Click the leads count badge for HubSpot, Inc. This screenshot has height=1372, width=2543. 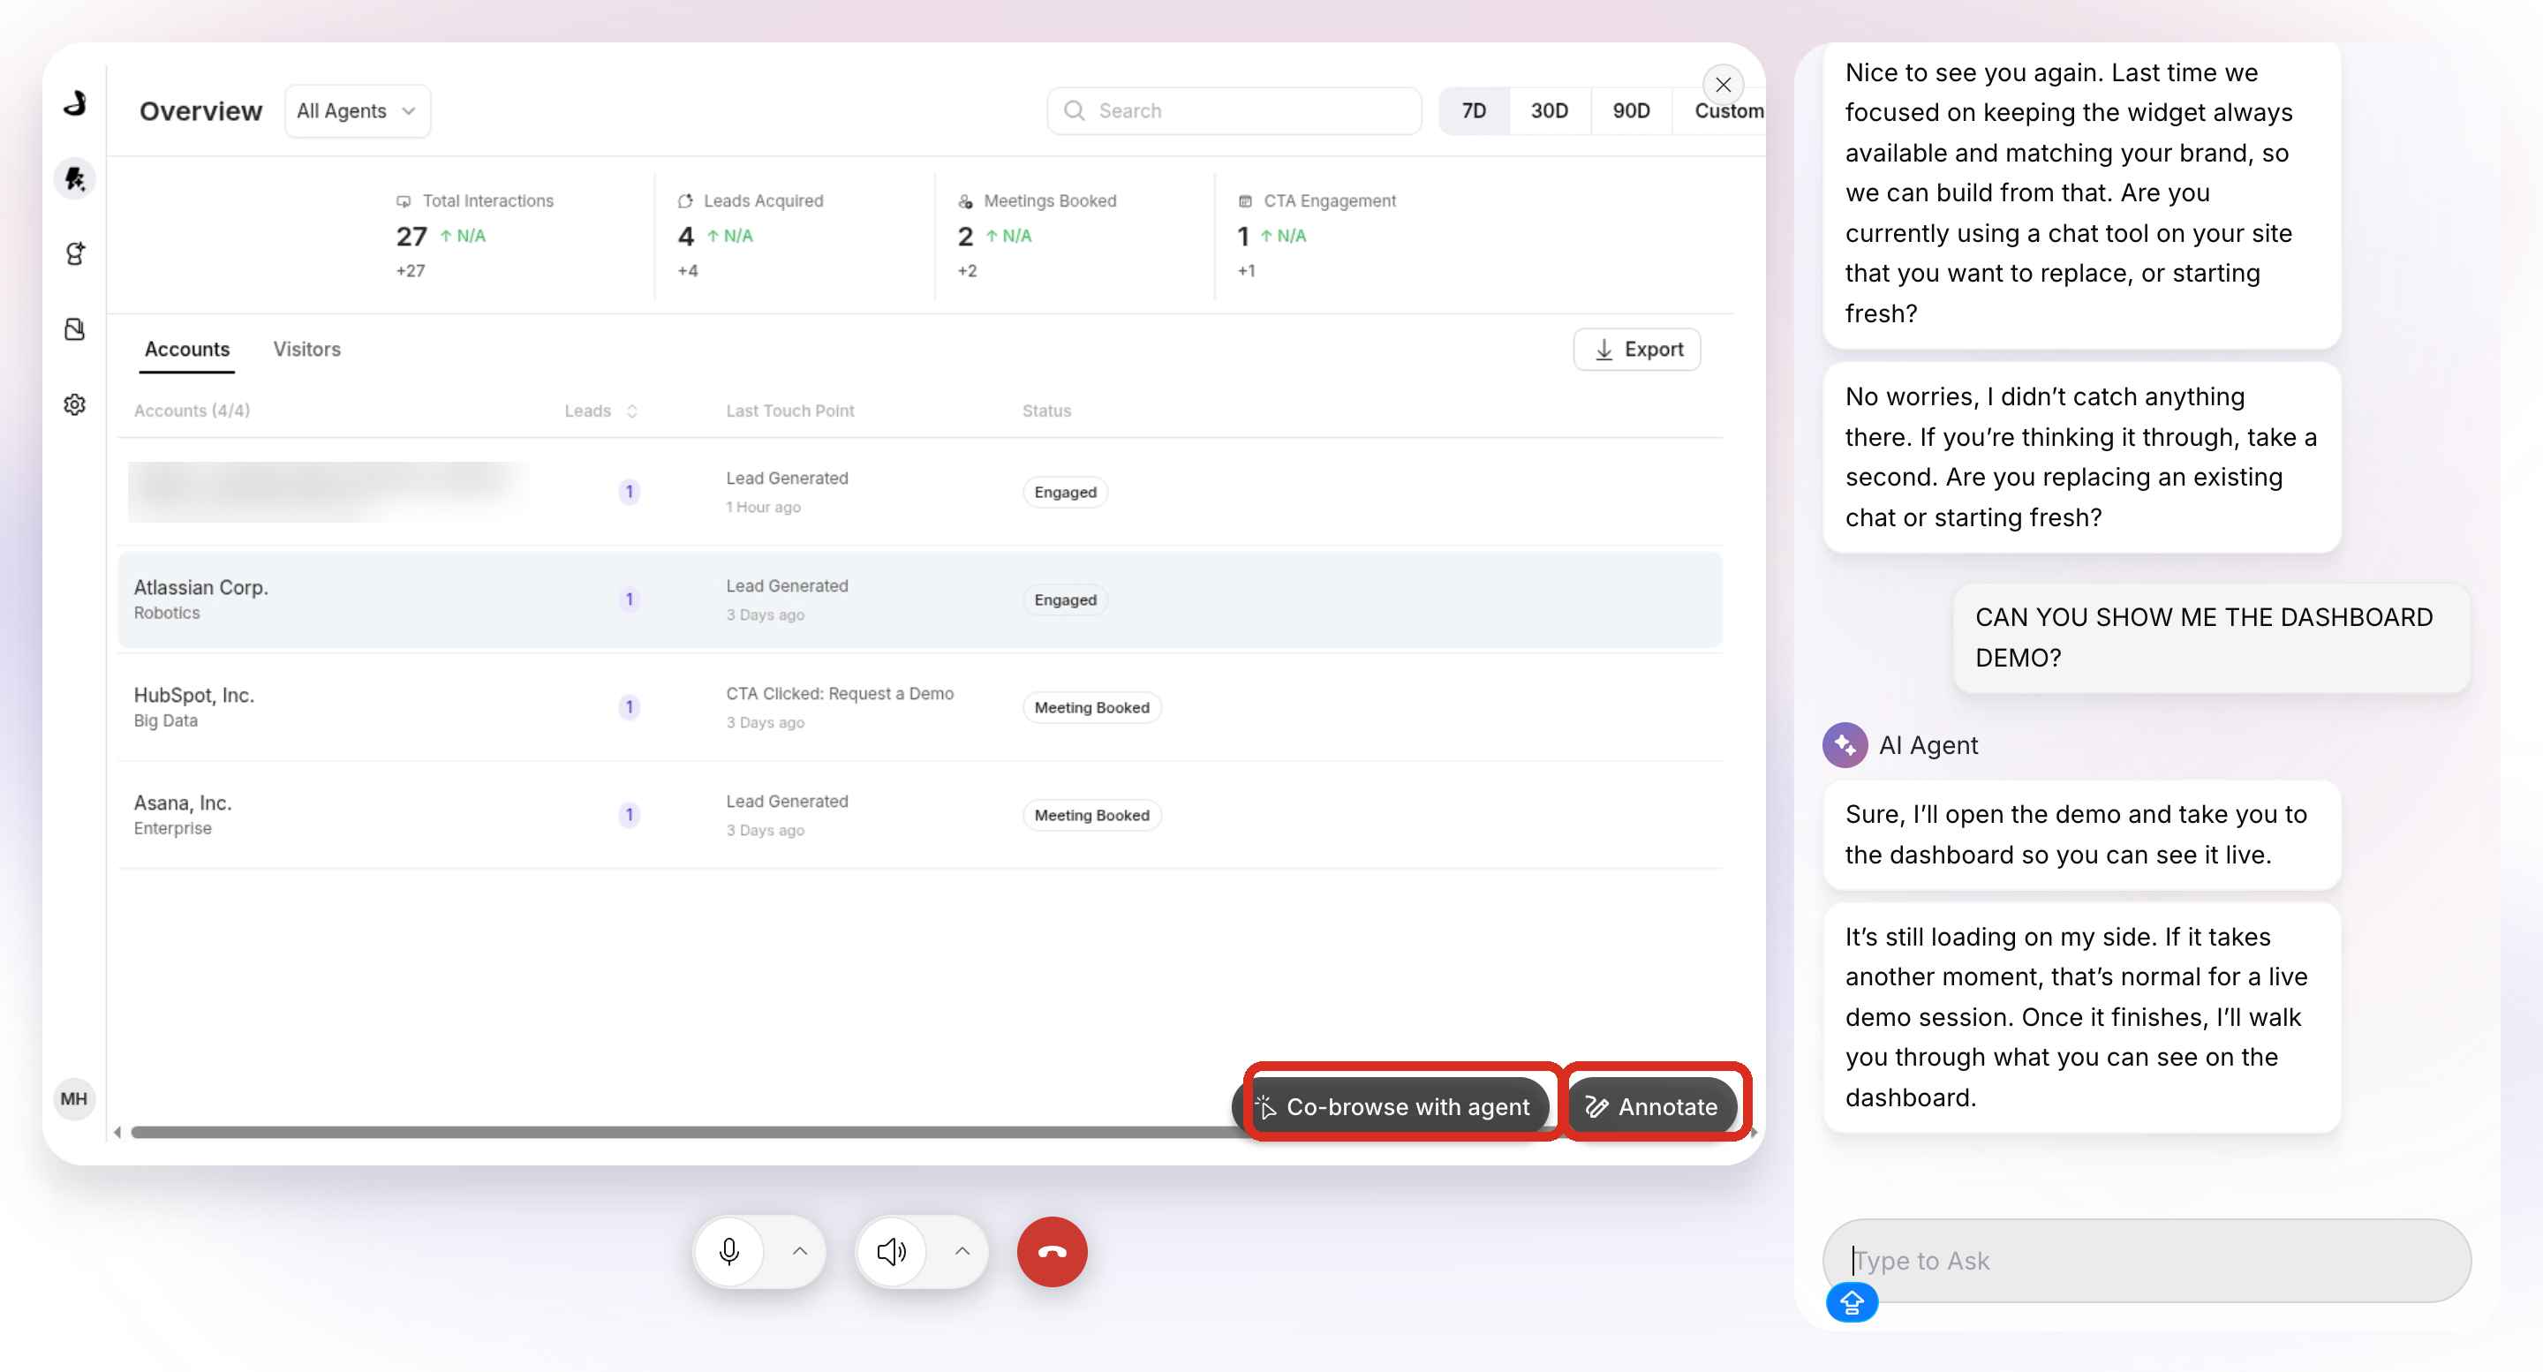pos(629,708)
